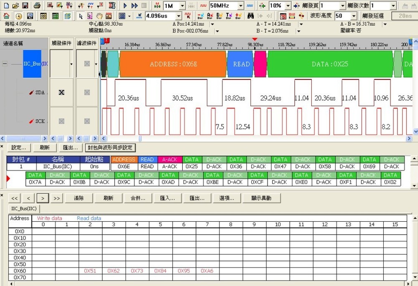
Task: Click the Stop square button
Action: pyautogui.click(x=144, y=5)
